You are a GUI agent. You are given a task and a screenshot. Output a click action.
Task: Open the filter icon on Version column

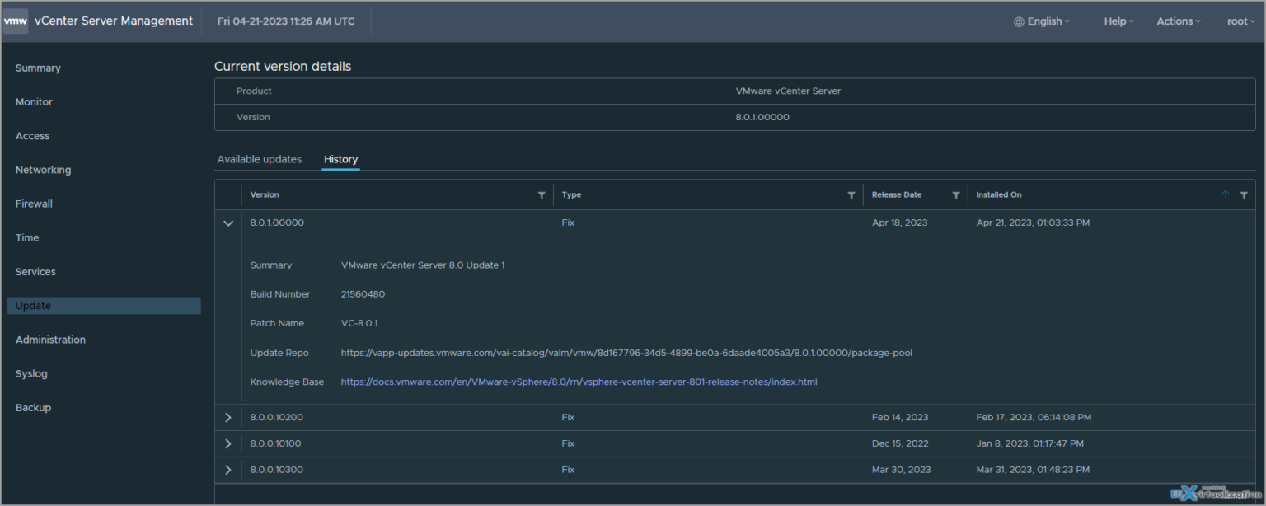[x=542, y=194]
